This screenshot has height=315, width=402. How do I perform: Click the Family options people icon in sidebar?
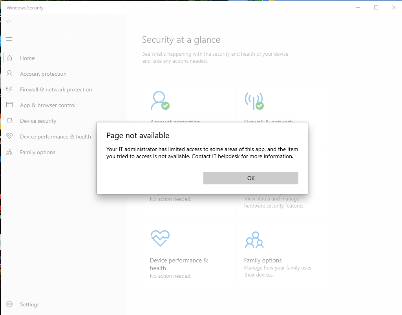click(10, 152)
